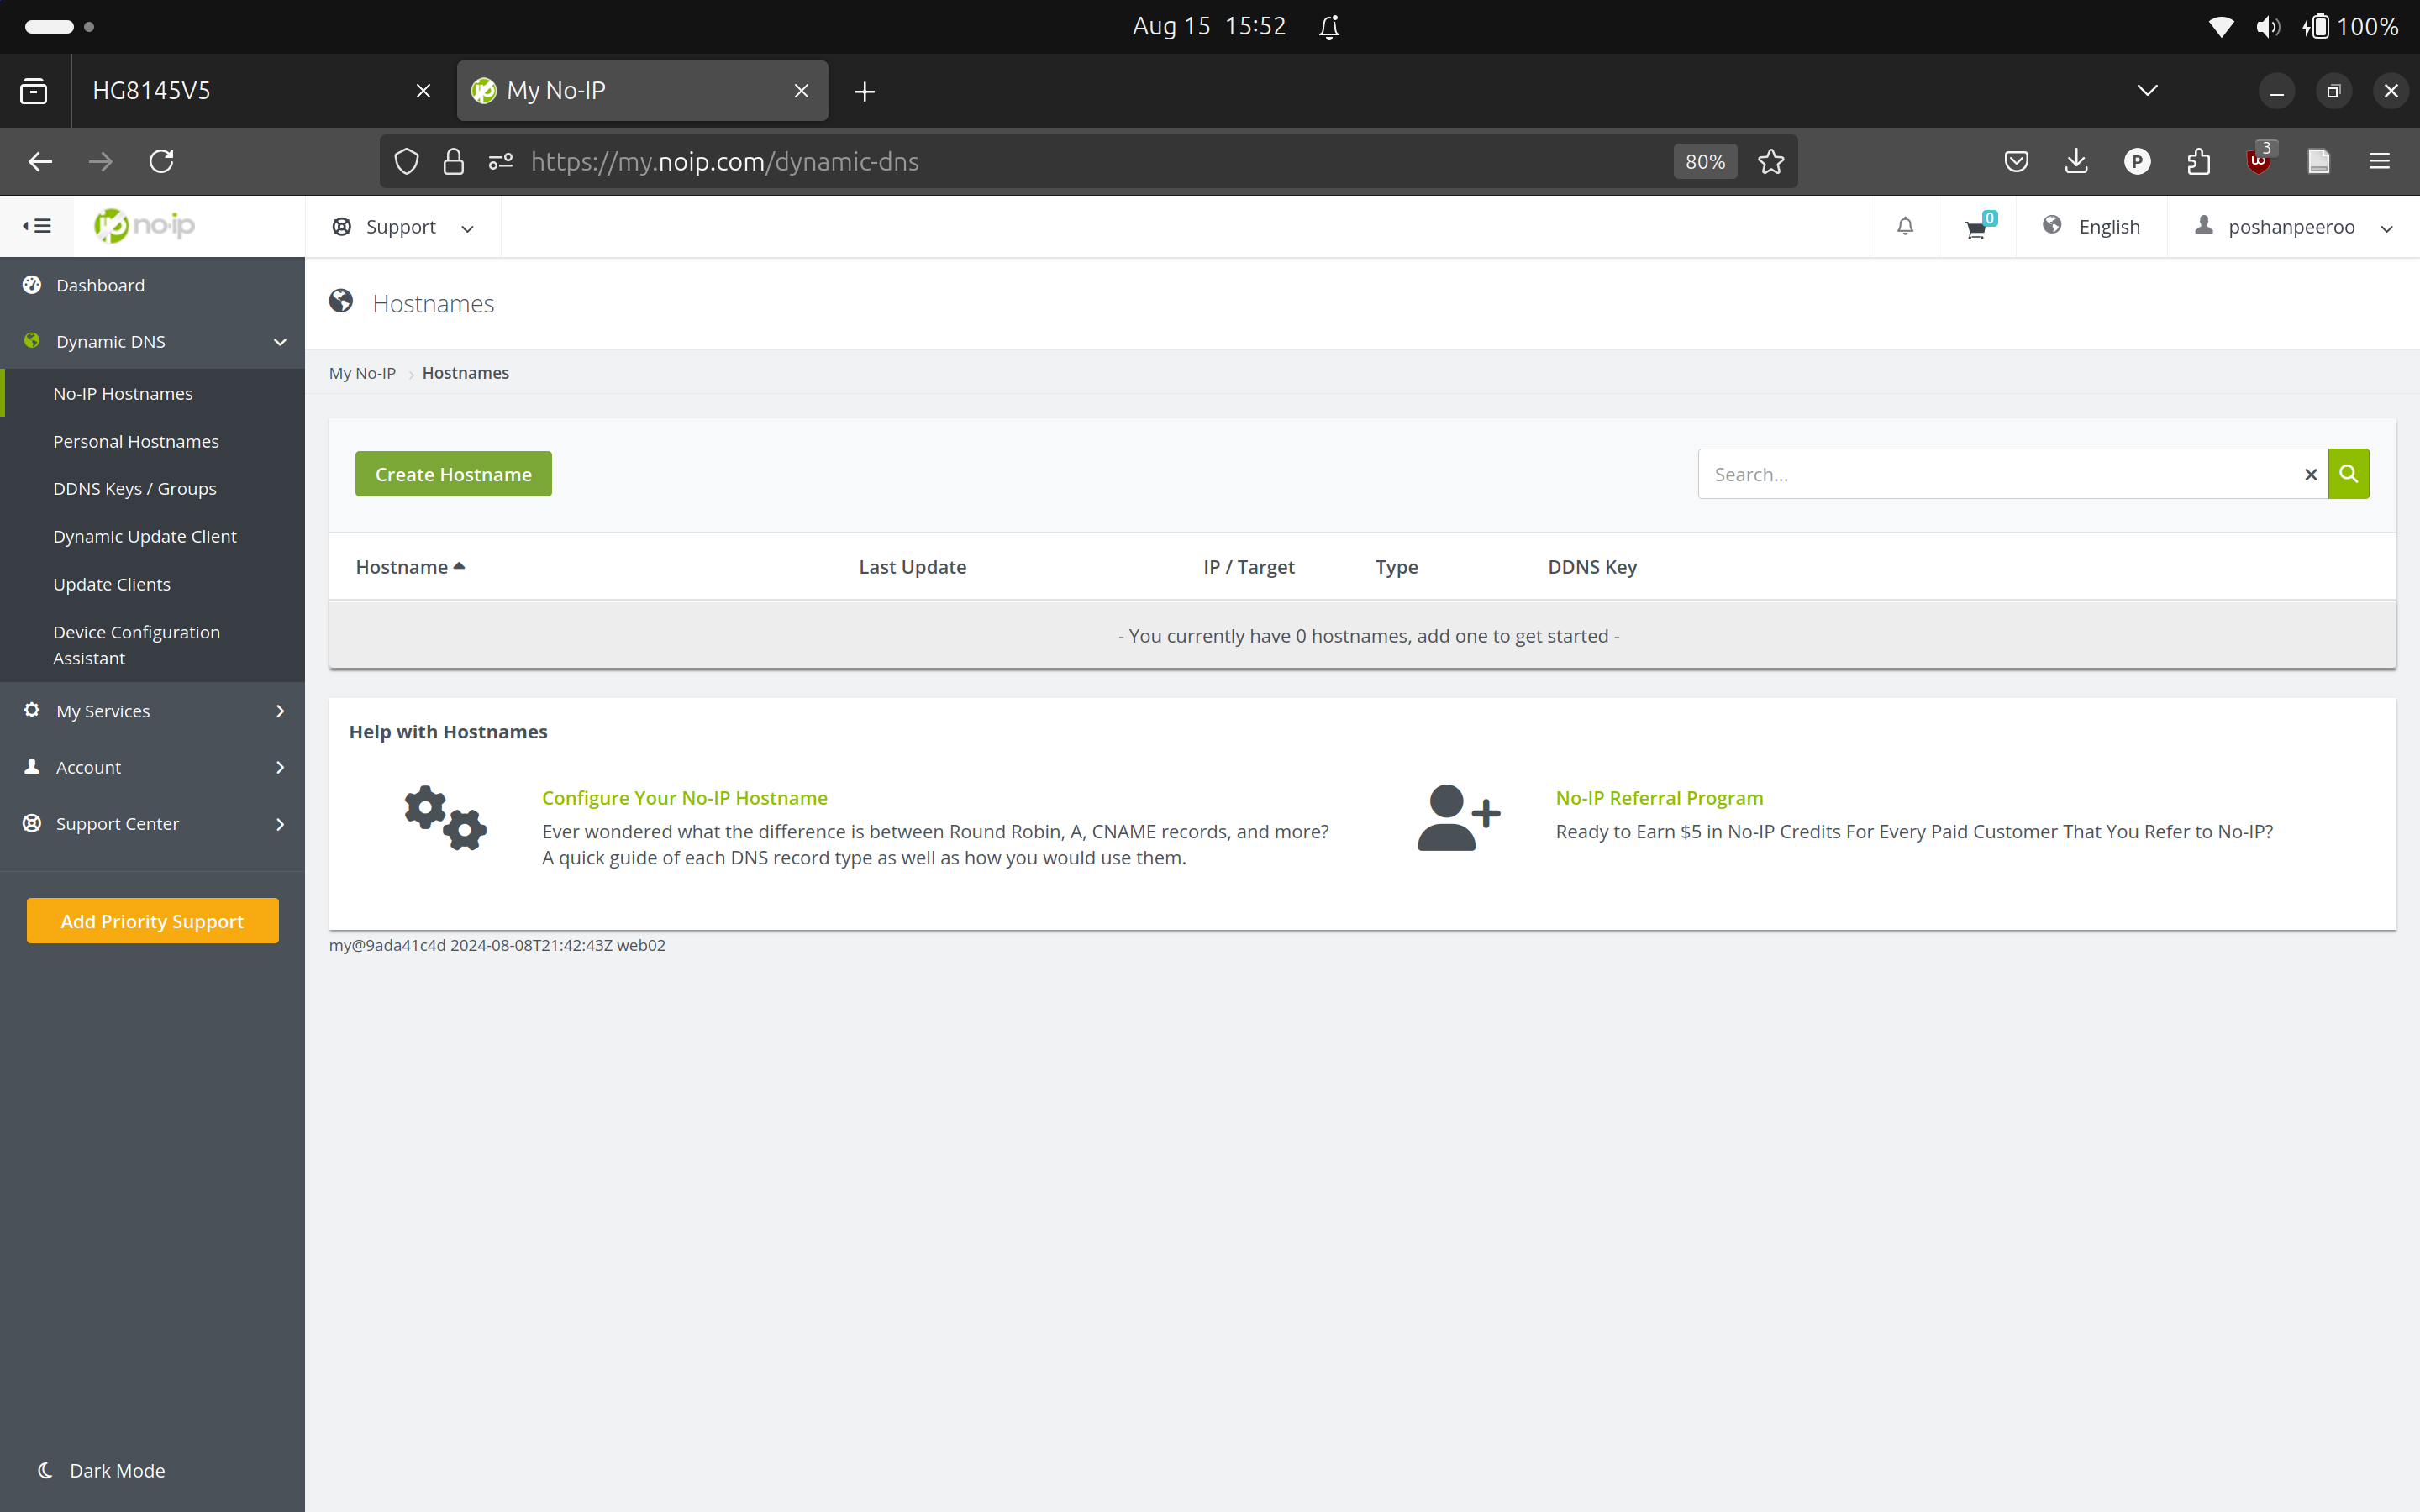Click the Configure Your No-IP Hostname link
Image resolution: width=2420 pixels, height=1512 pixels.
click(685, 796)
